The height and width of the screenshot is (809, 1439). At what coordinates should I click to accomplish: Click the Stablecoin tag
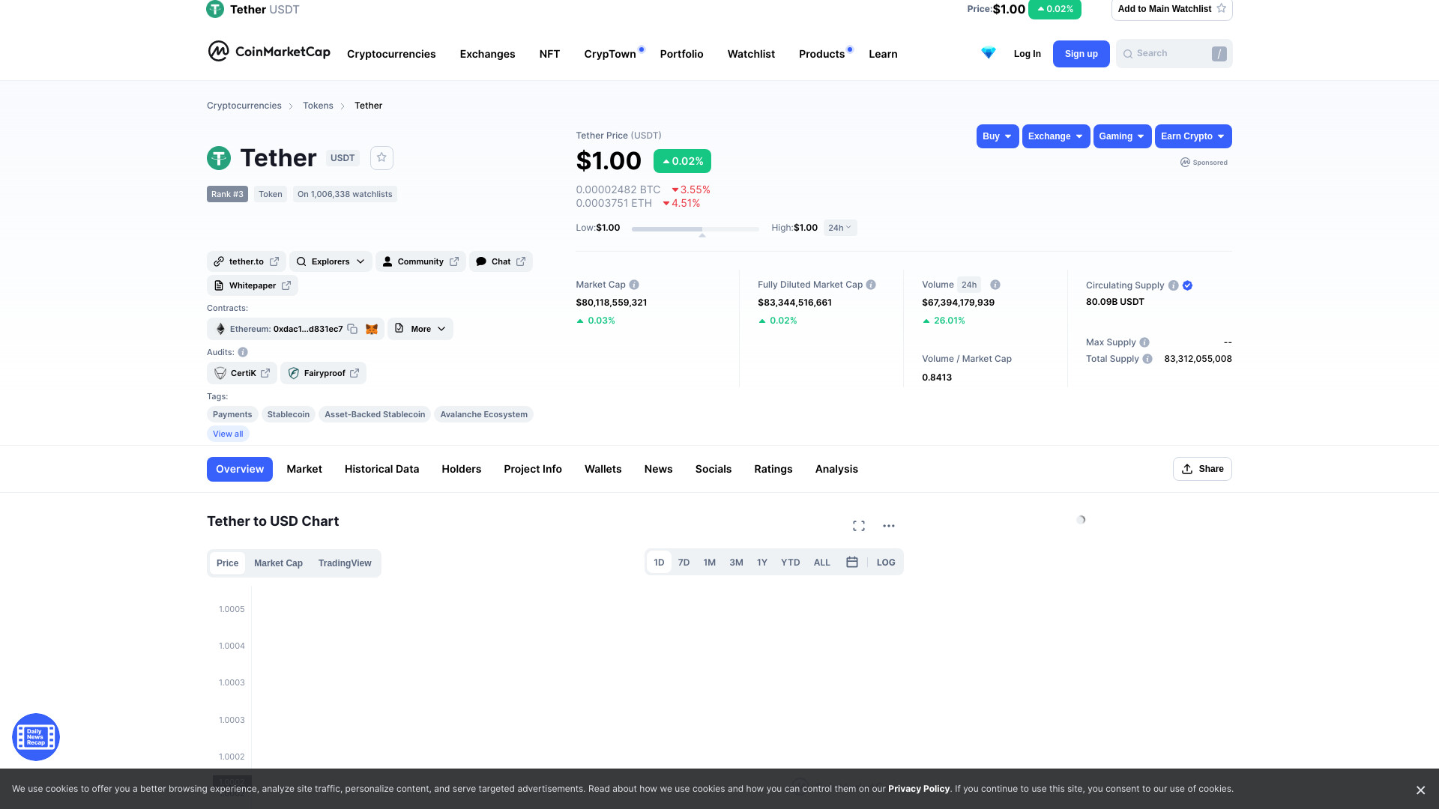pos(289,414)
